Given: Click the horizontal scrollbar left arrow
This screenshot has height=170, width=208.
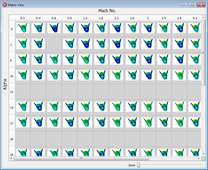Looking at the screenshot, I should point(11,158).
